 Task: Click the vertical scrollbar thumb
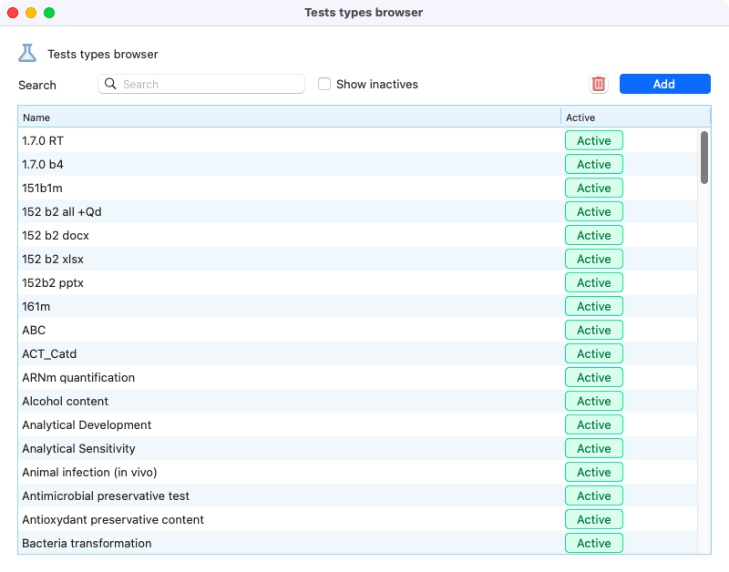(x=703, y=157)
